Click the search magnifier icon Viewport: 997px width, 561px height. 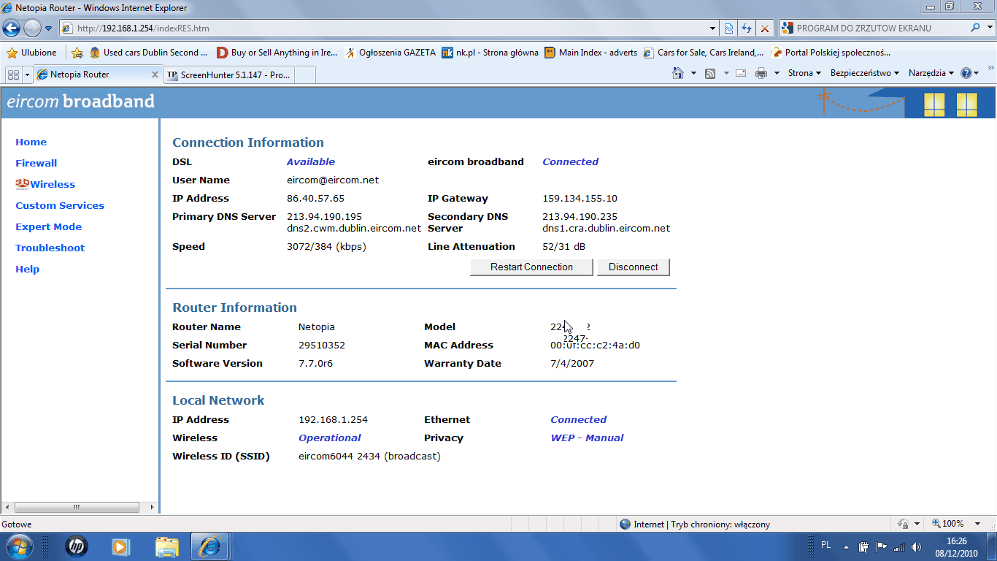[976, 28]
